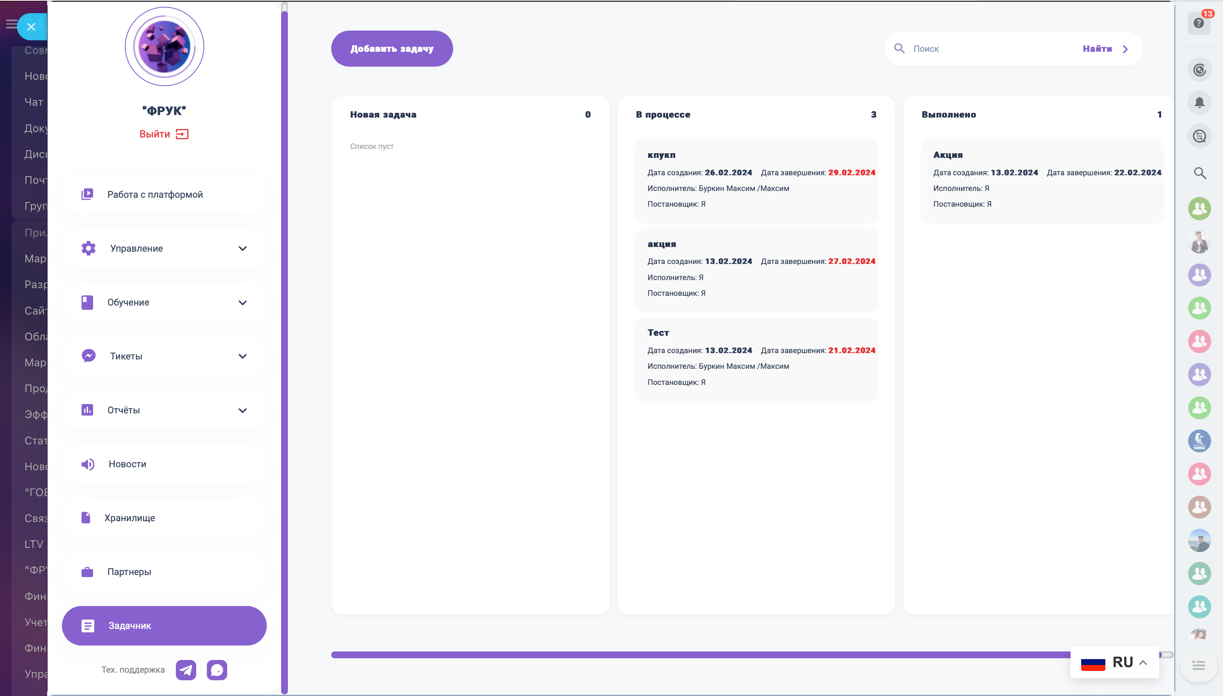Close the side panel with X button
1223x696 pixels.
click(31, 27)
